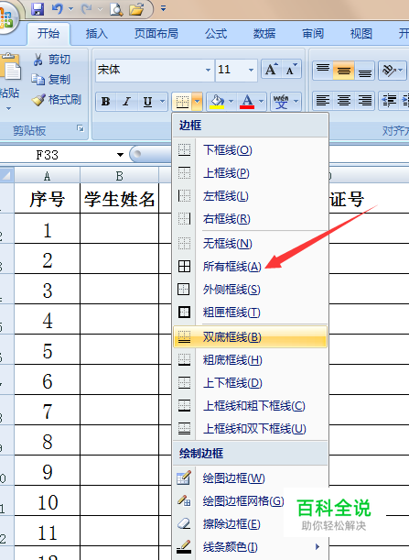Choose 粗匣框线(T) thick box border
This screenshot has width=409, height=560.
[250, 313]
